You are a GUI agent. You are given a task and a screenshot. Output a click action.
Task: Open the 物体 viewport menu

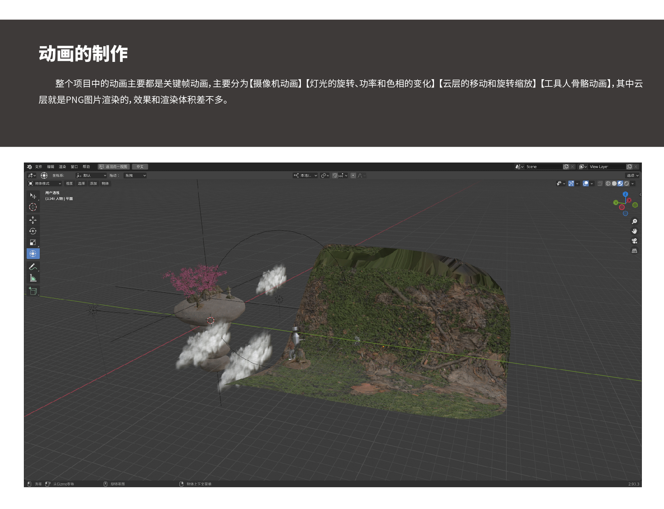105,184
